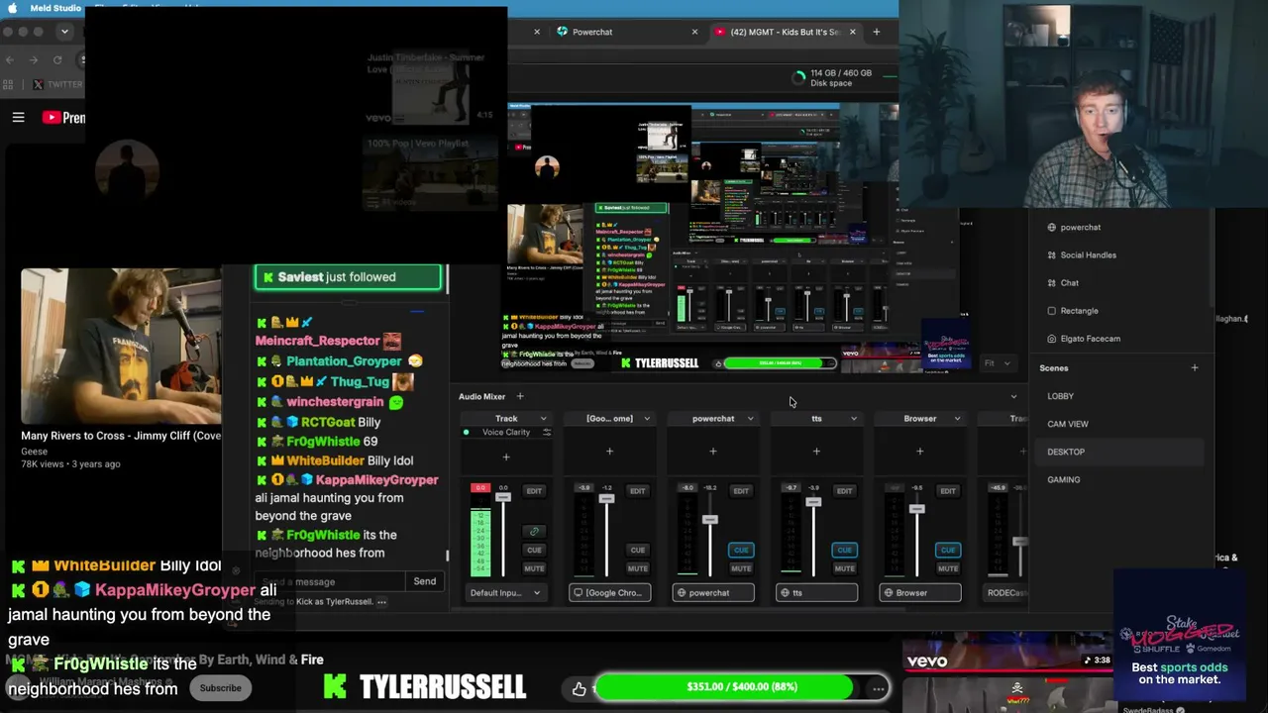Open the TWITTER bookmark
This screenshot has width=1268, height=713.
point(57,84)
